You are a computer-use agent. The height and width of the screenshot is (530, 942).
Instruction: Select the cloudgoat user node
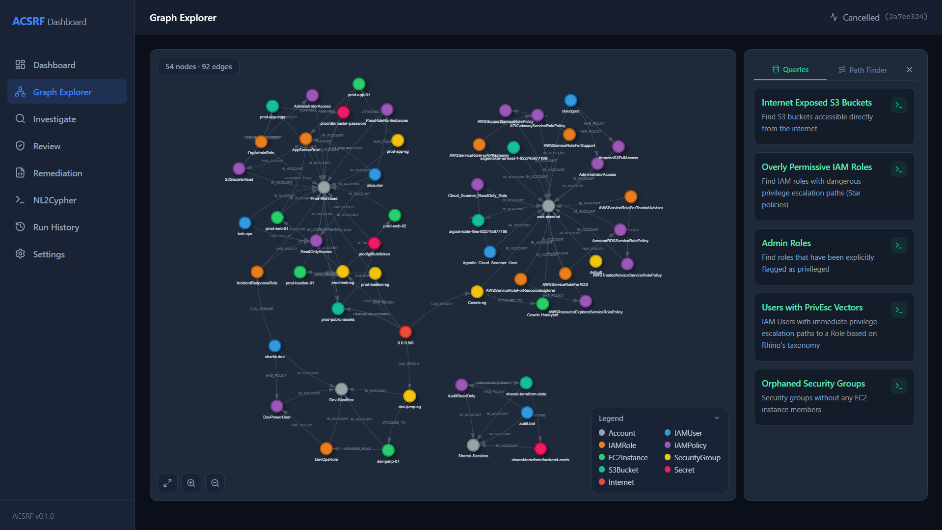pos(570,100)
